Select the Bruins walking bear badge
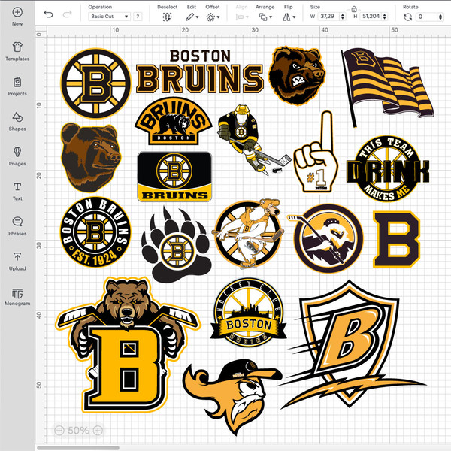The width and height of the screenshot is (451, 451). click(x=174, y=121)
